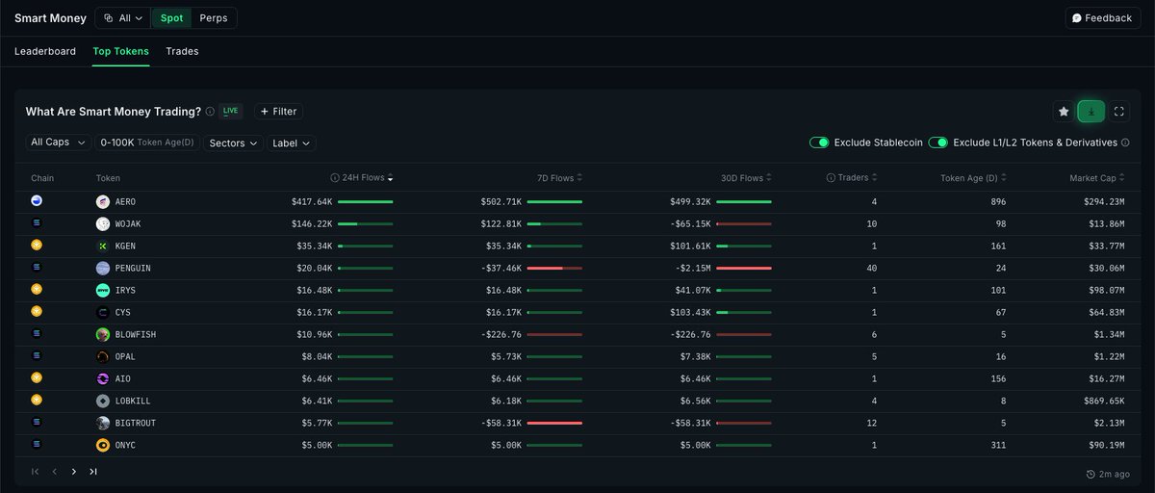This screenshot has width=1155, height=493.
Task: Click PENGUIN 30D red flow bar
Action: (x=744, y=269)
